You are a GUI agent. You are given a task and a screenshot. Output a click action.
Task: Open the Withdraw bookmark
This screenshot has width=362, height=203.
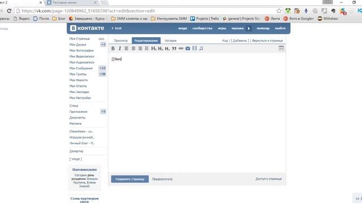[x=328, y=19]
